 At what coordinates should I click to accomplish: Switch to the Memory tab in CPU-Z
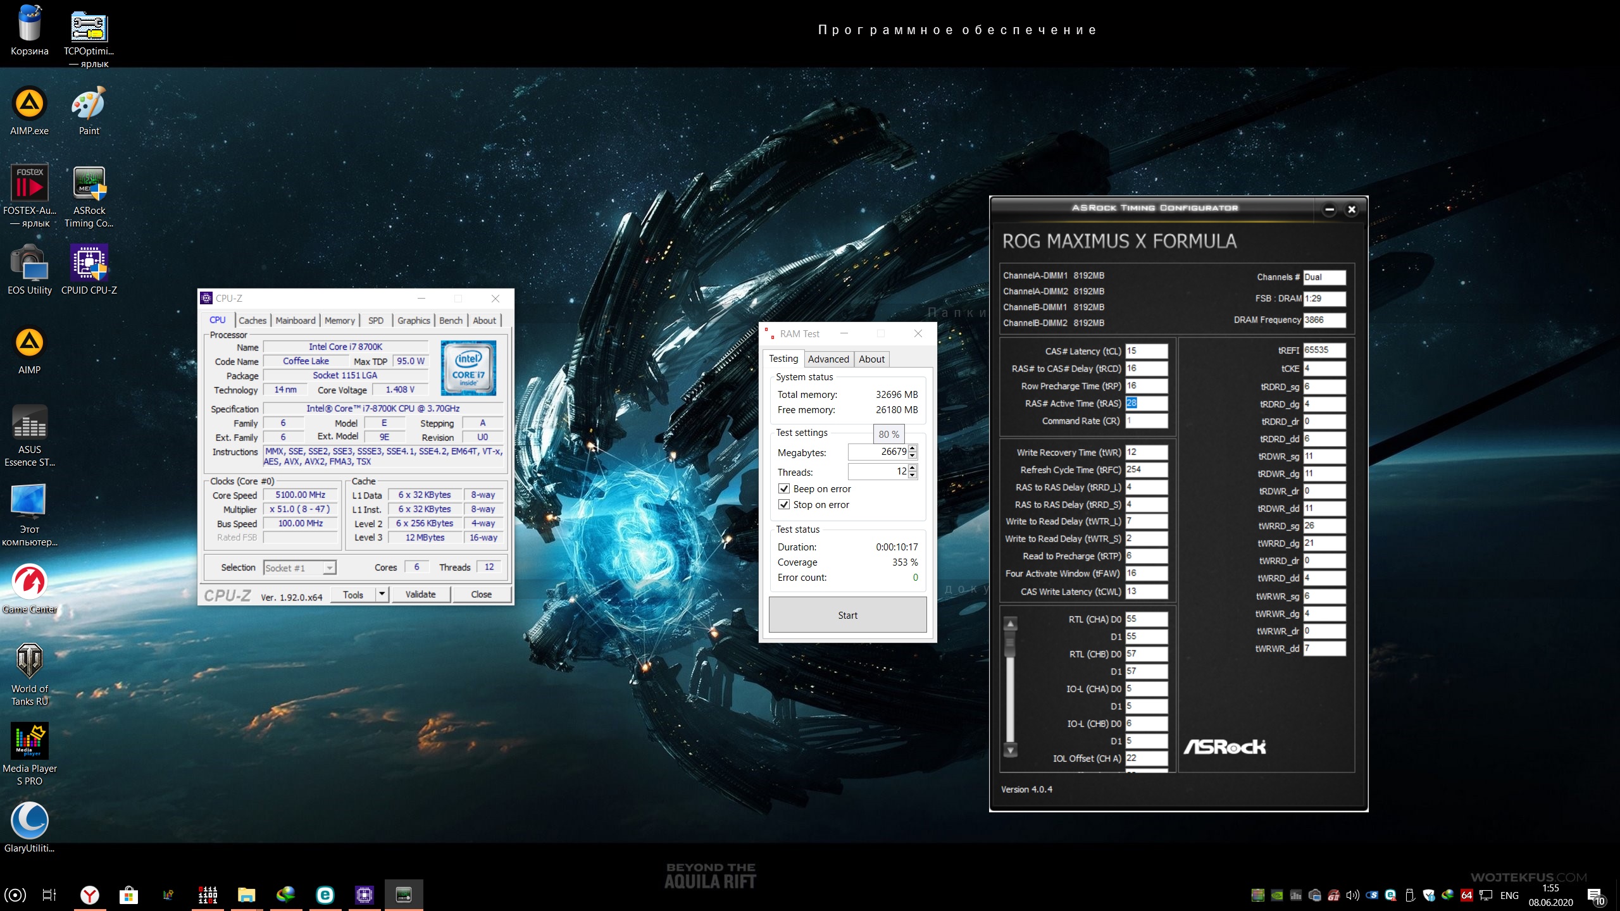point(339,321)
